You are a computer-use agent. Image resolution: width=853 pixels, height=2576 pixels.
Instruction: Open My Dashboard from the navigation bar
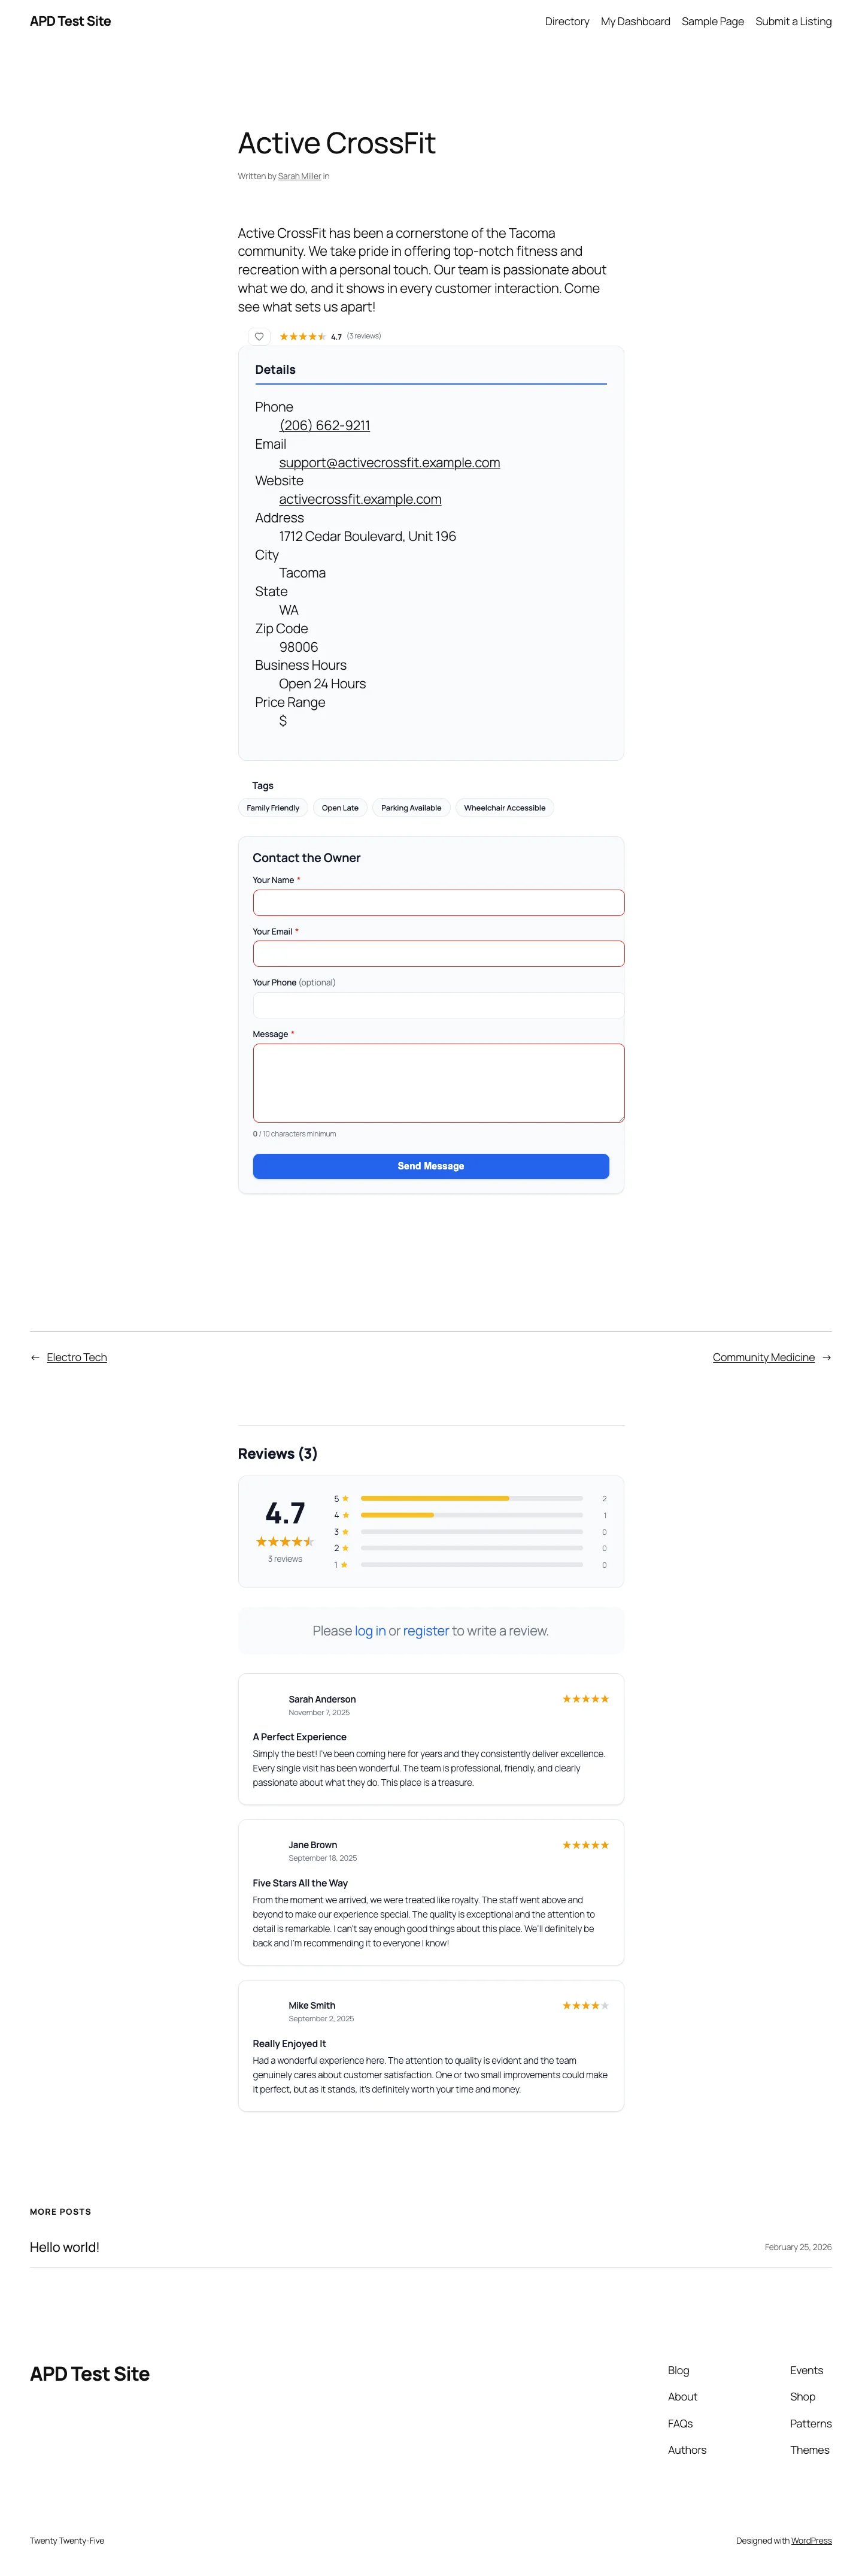click(635, 21)
